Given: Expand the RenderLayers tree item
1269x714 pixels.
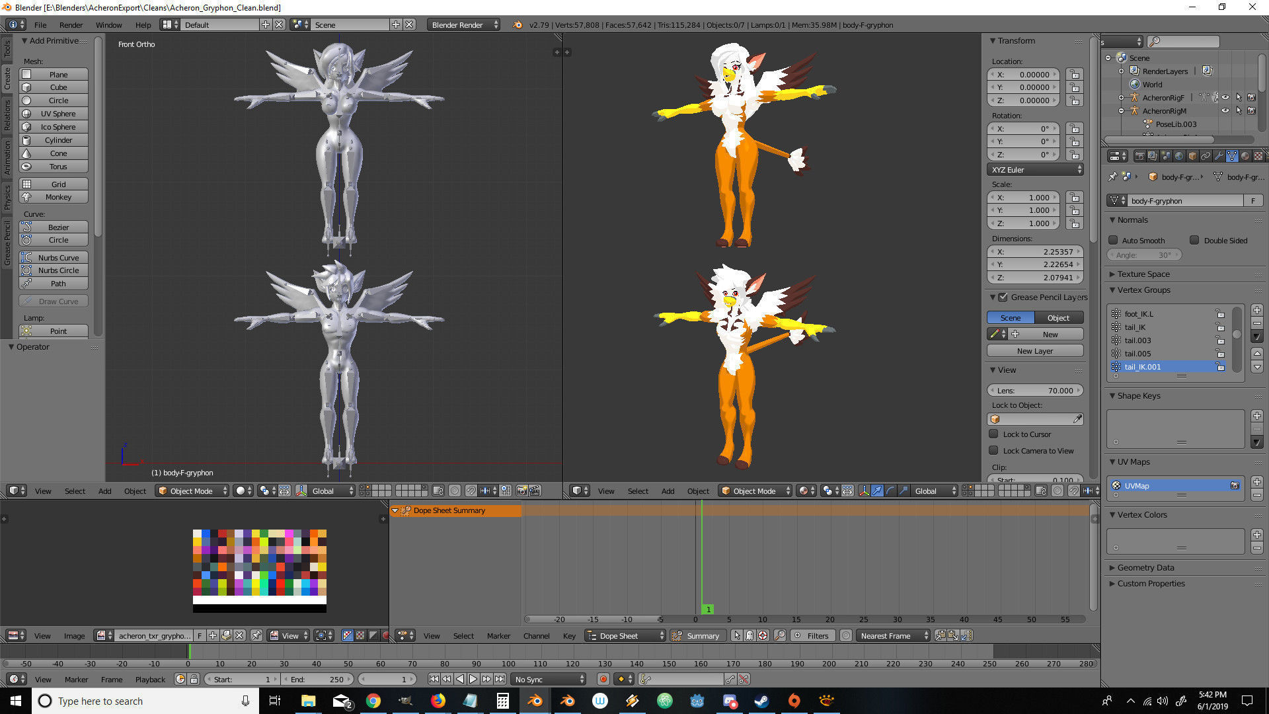Looking at the screenshot, I should [1121, 71].
